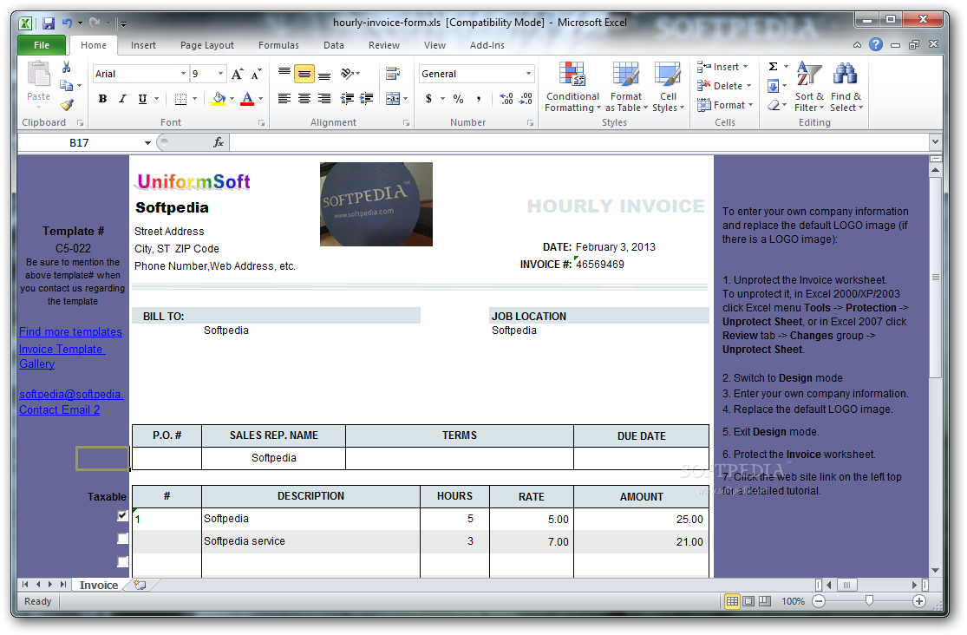Switch to Page Break Preview in status bar

click(765, 601)
